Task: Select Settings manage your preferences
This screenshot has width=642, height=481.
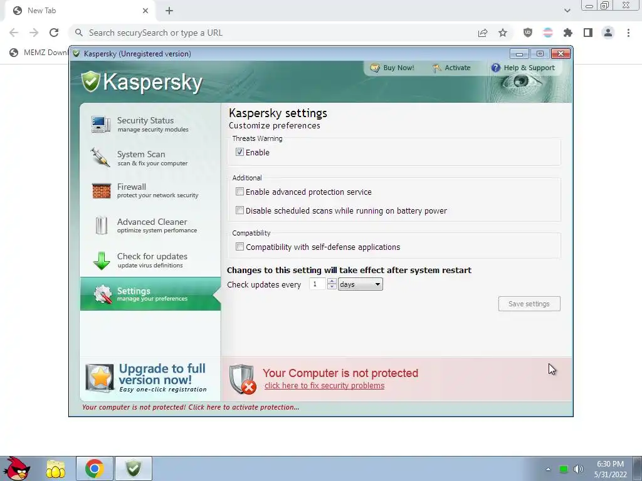Action: click(150, 294)
